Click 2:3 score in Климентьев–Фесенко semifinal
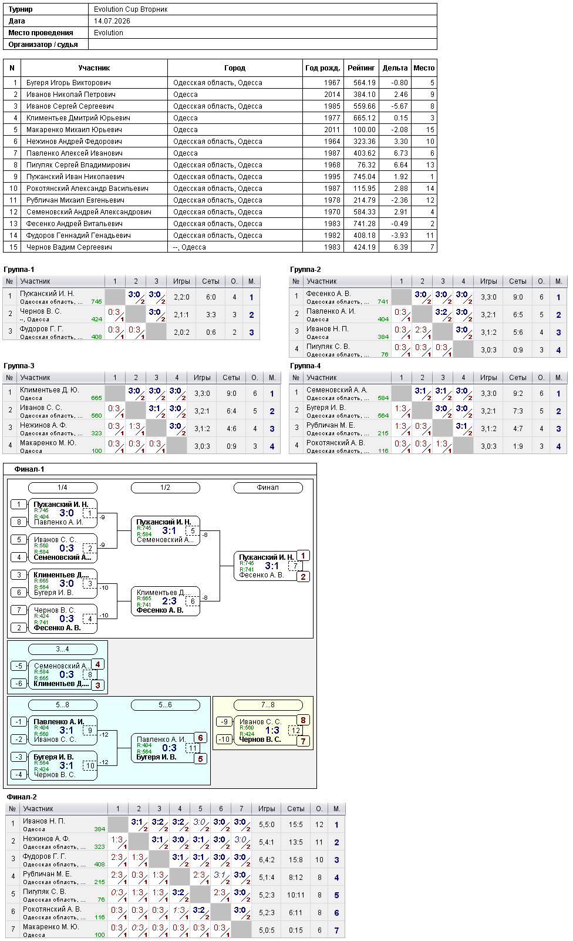Image resolution: width=573 pixels, height=941 pixels. [169, 601]
